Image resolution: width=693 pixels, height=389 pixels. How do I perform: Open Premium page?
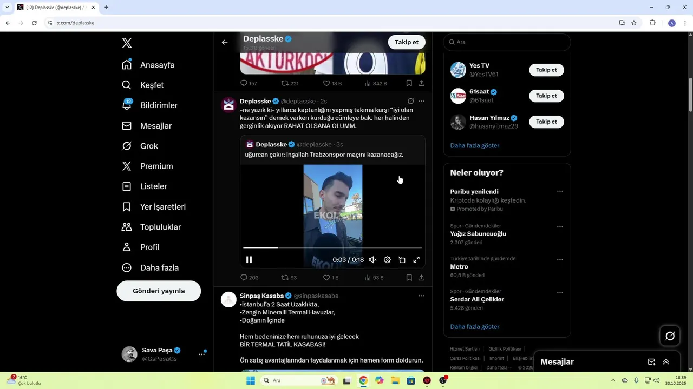(147, 166)
